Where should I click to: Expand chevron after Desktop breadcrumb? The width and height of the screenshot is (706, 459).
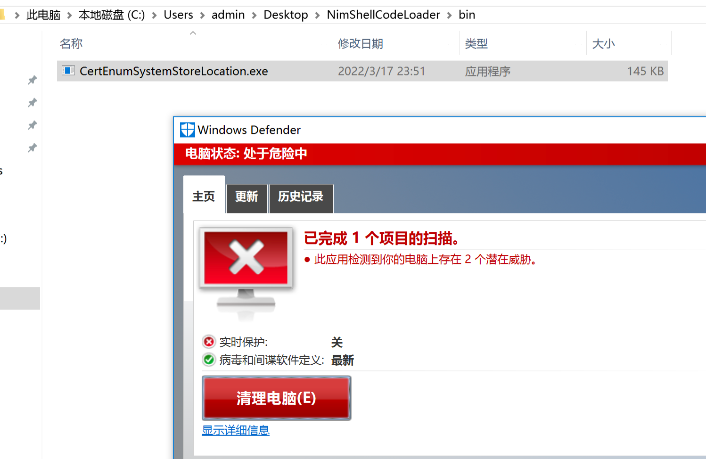tap(317, 16)
